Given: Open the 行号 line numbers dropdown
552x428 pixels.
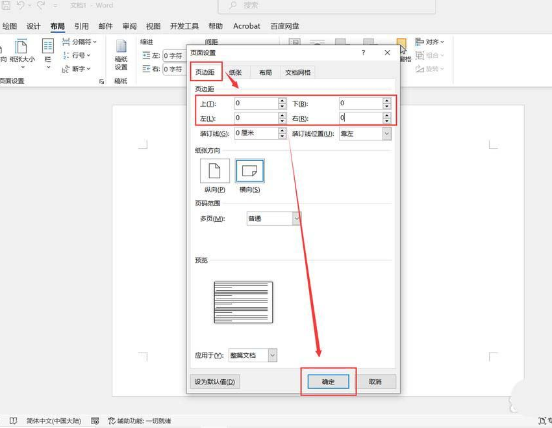Looking at the screenshot, I should 77,55.
